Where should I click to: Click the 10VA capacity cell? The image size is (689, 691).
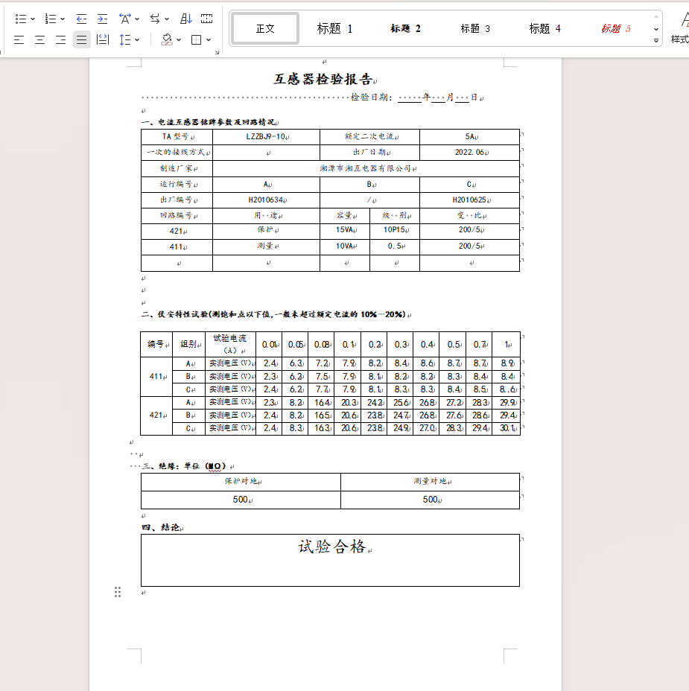coord(345,246)
